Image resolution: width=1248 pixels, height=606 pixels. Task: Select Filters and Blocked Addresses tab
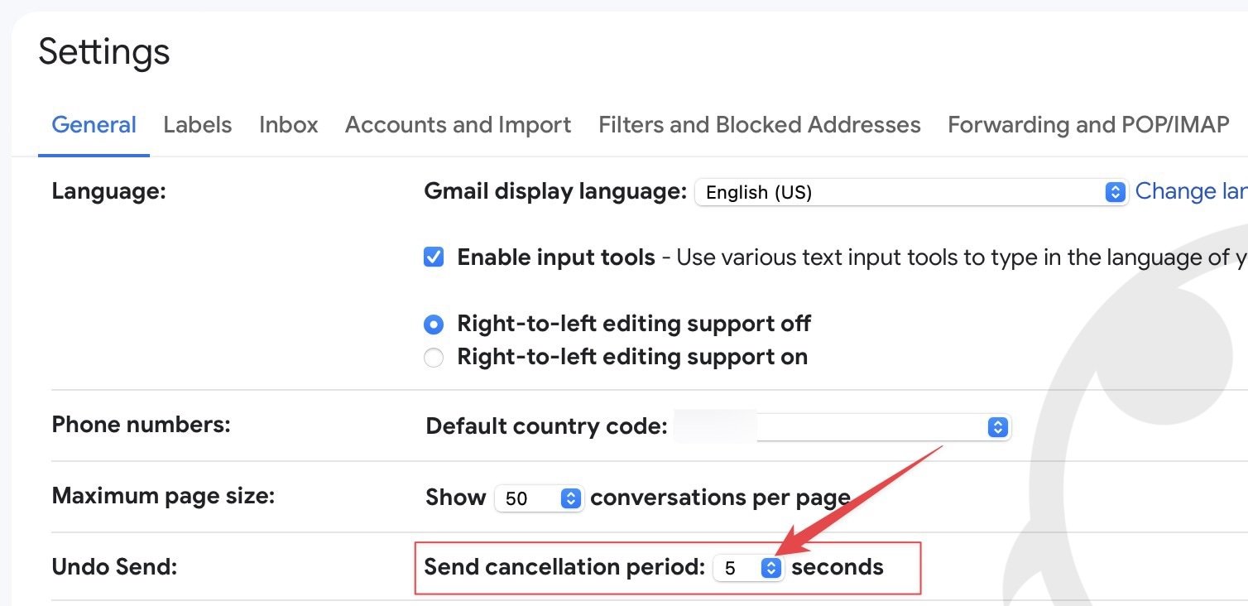coord(759,125)
